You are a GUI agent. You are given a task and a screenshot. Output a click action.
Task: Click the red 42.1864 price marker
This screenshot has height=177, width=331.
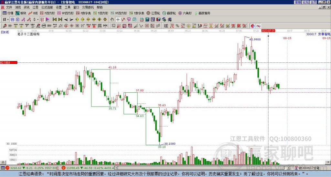9,63
